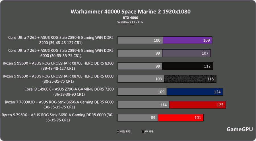Click the black bar showing 112 average FPS
Screen dimensions: 256x141
click(x=188, y=66)
